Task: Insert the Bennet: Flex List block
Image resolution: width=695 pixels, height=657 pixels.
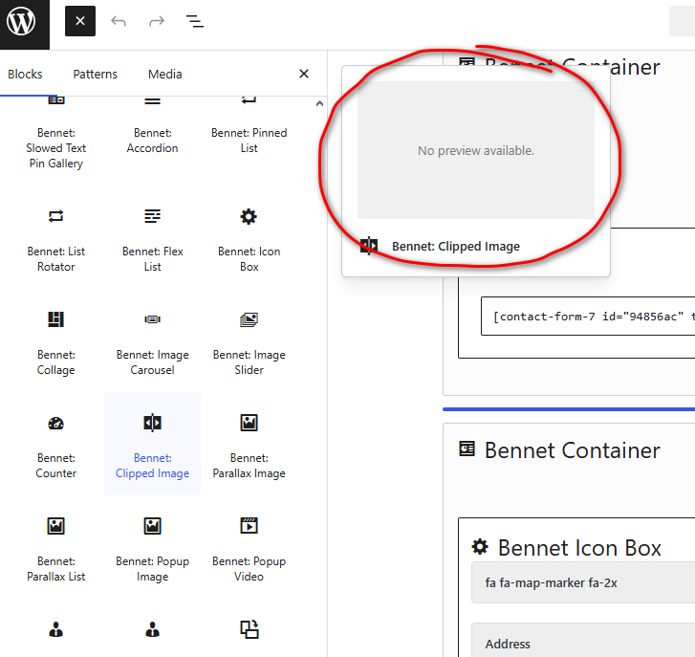Action: (153, 237)
